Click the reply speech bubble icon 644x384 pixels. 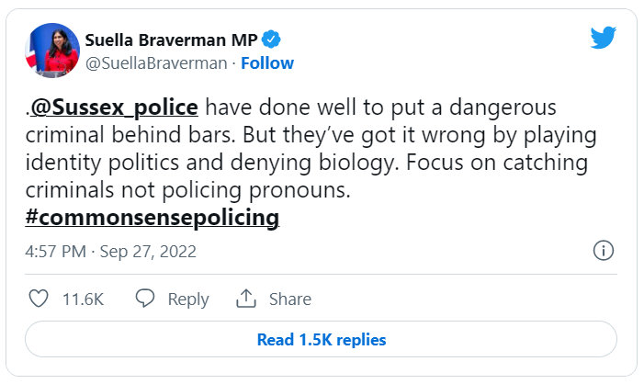click(x=145, y=299)
